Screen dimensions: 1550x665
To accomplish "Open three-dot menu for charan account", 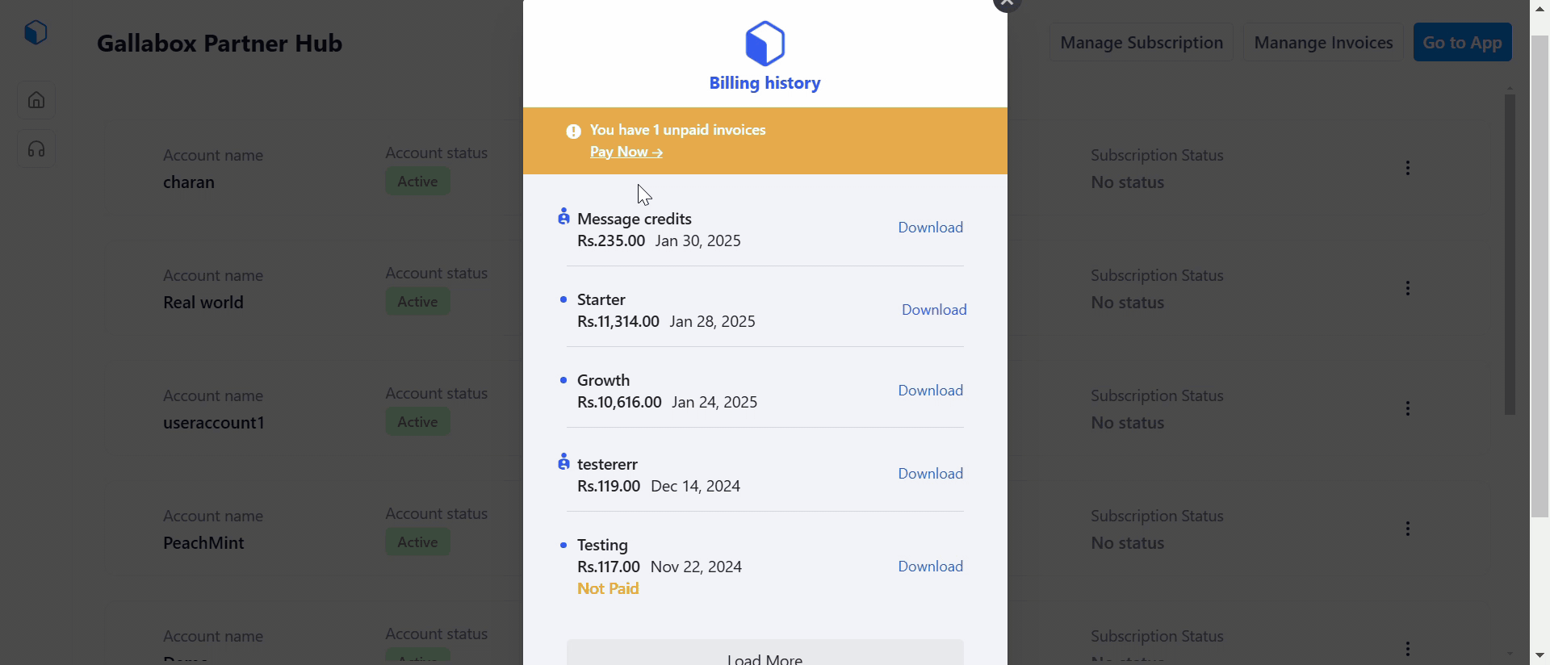I will click(1407, 168).
